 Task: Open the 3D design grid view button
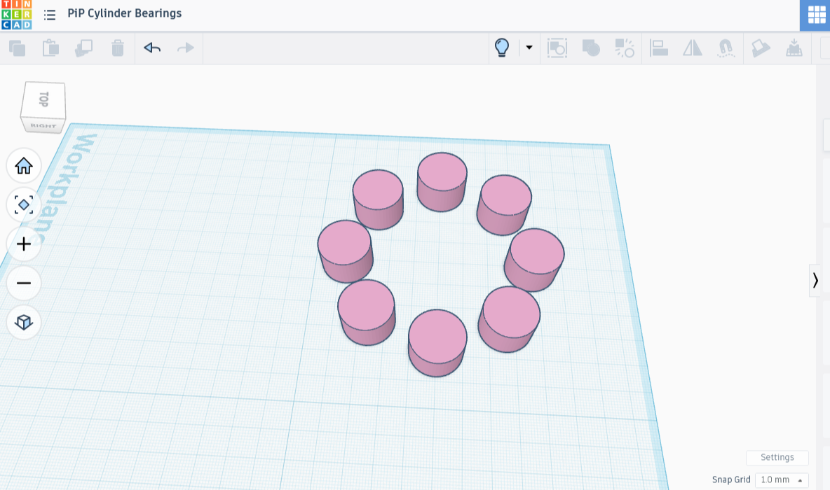click(815, 15)
